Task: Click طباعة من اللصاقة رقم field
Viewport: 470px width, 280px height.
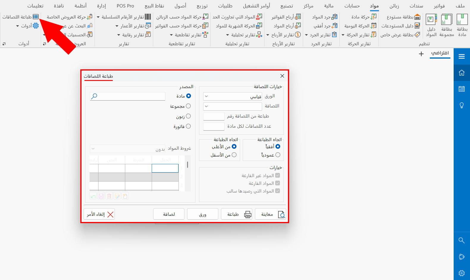Action: coord(214,116)
